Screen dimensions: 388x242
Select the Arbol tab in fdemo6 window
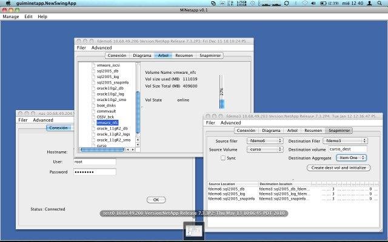click(x=163, y=55)
